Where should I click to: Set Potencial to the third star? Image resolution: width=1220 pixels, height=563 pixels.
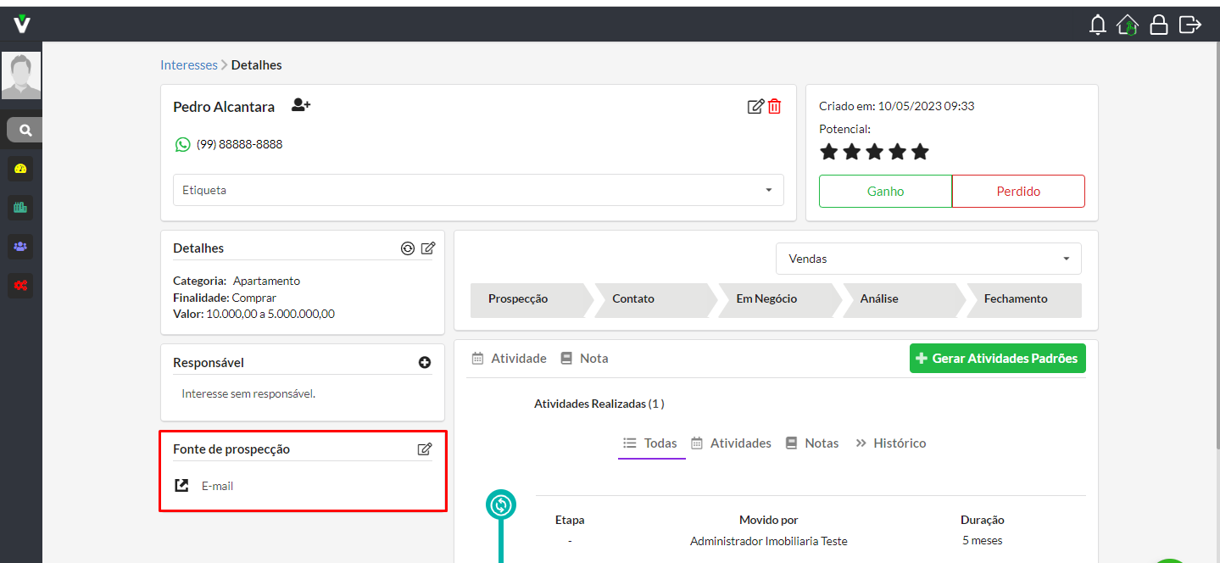pyautogui.click(x=874, y=152)
